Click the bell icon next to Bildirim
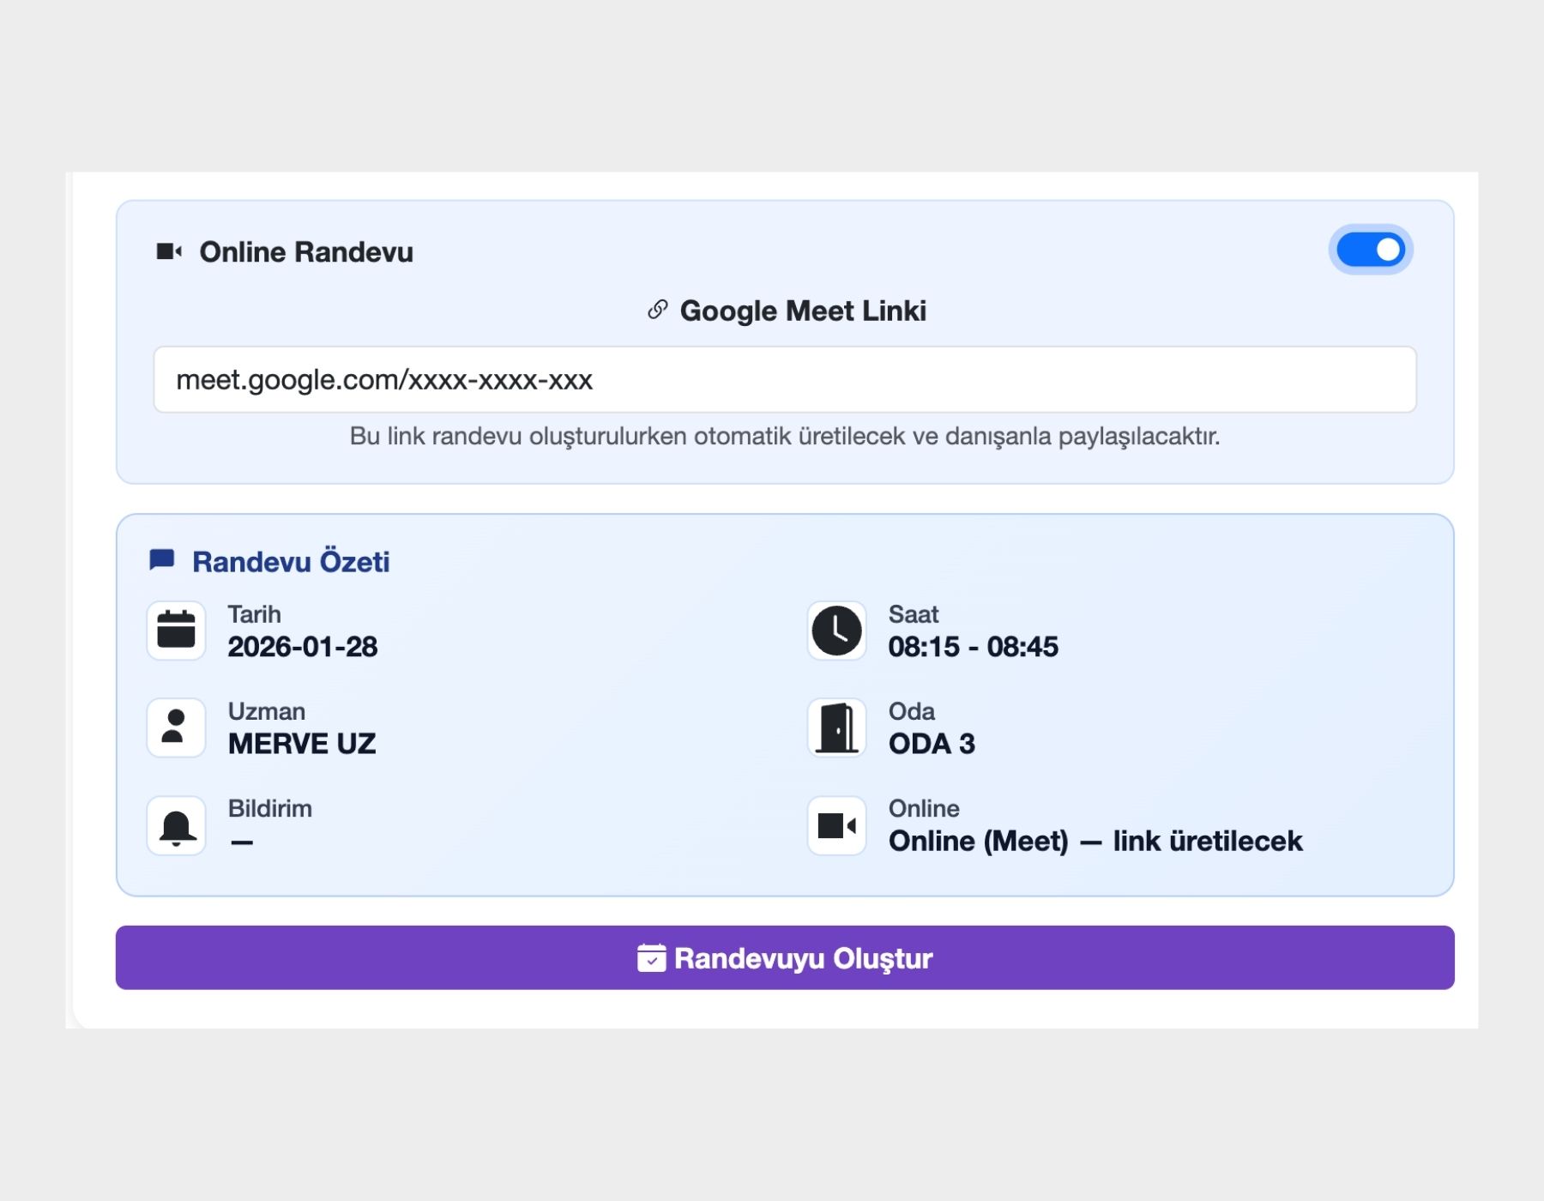 point(175,825)
